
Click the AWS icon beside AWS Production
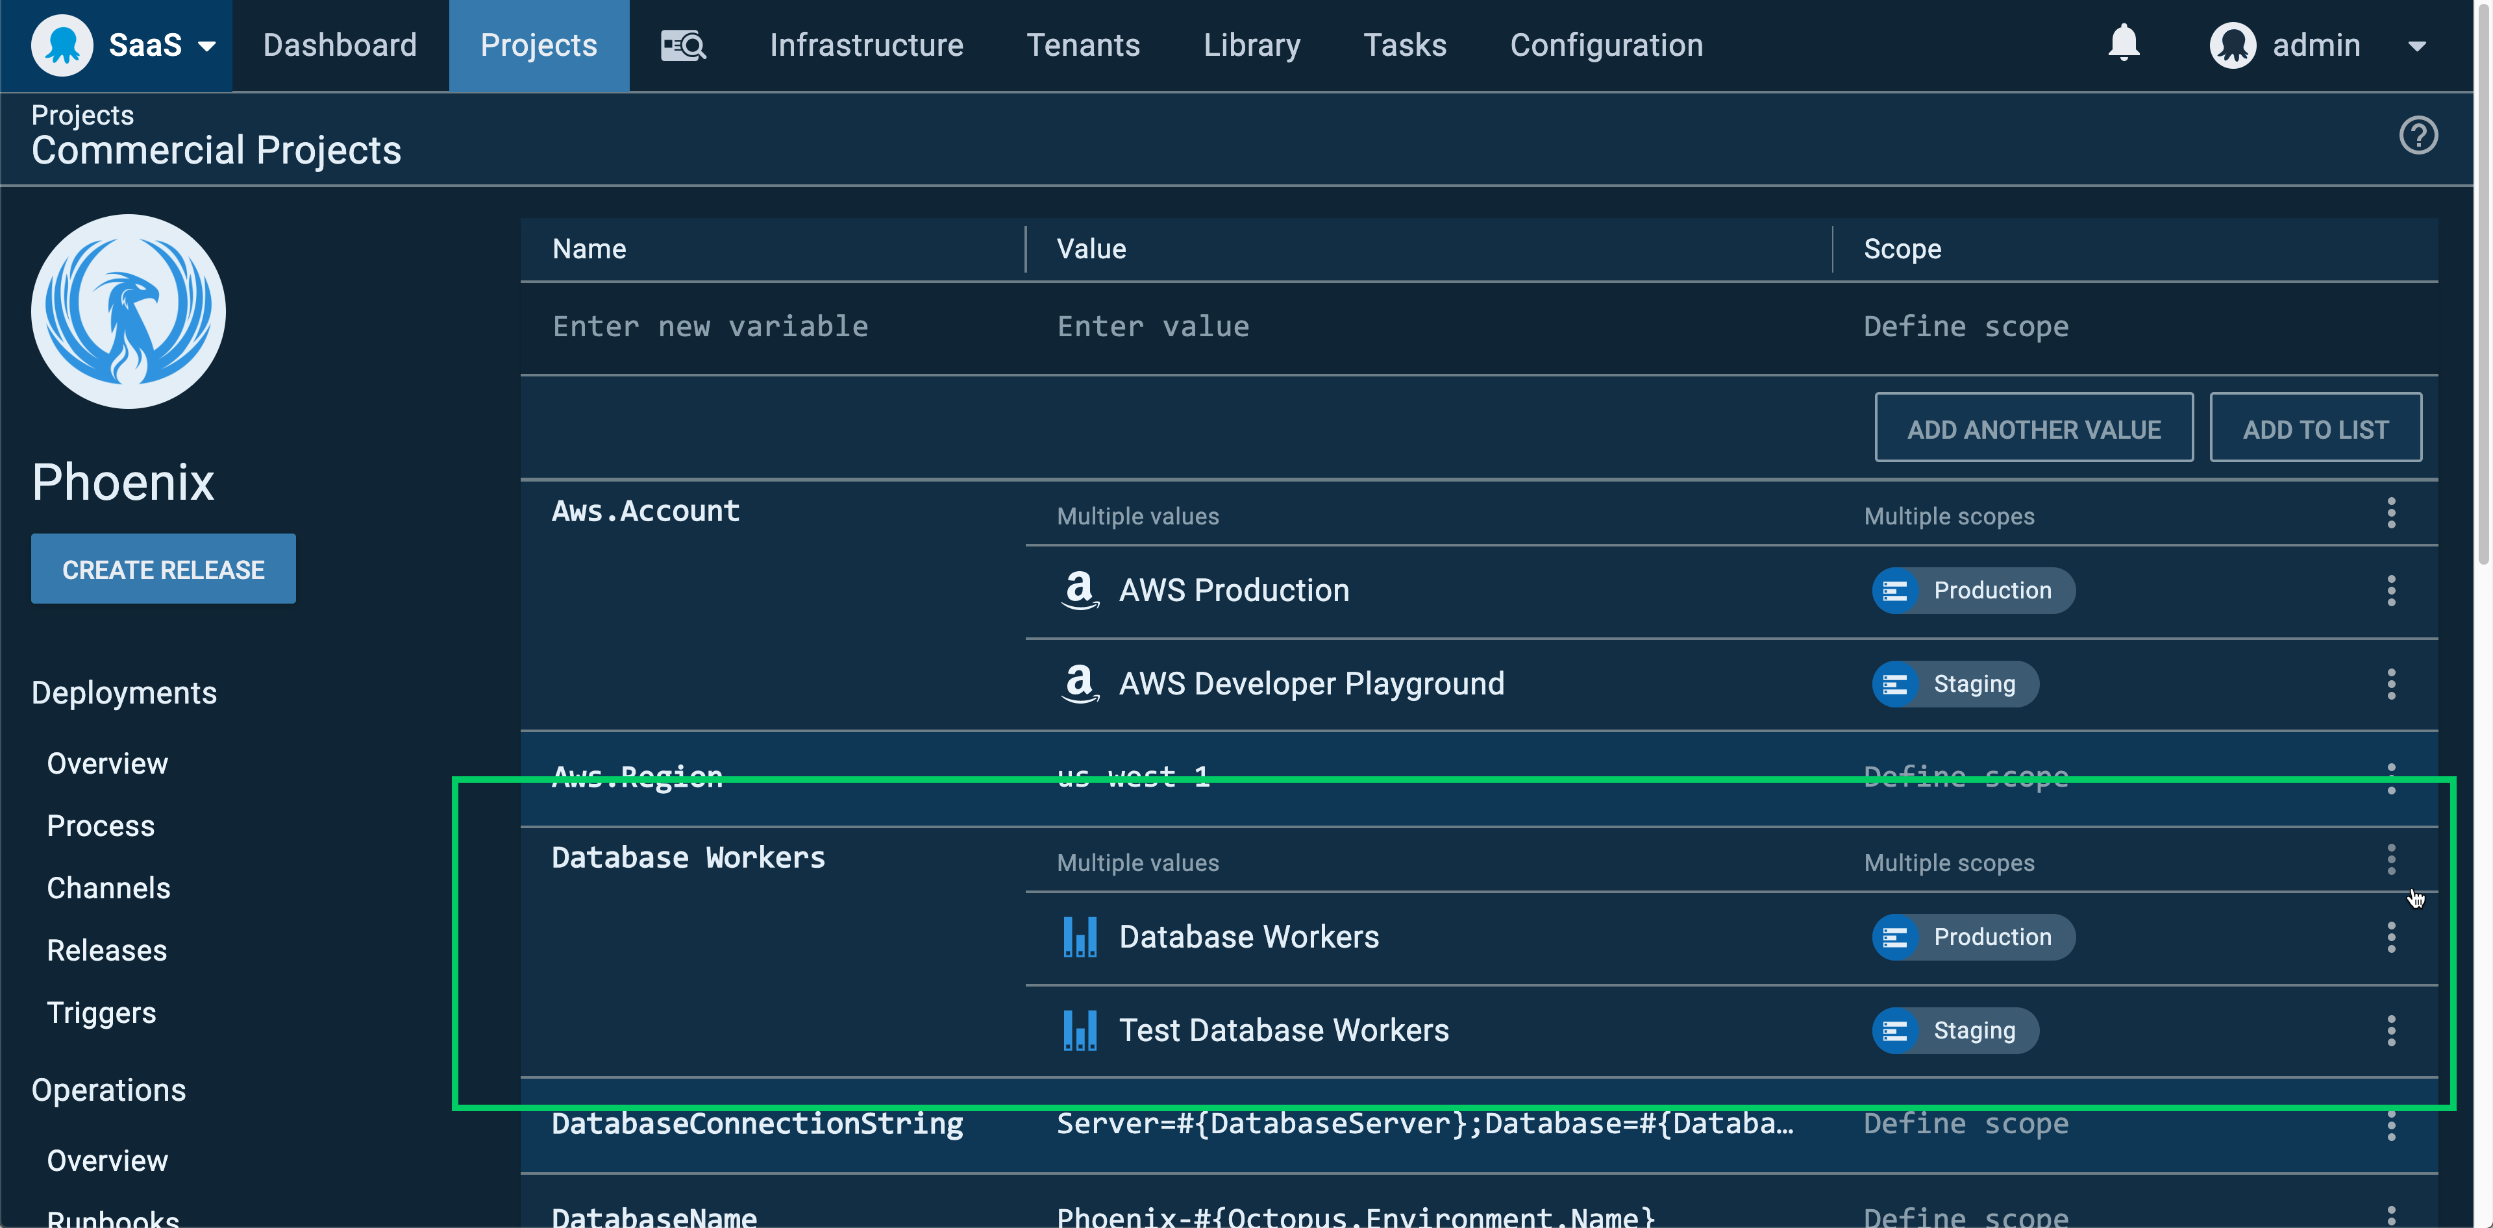(1080, 590)
